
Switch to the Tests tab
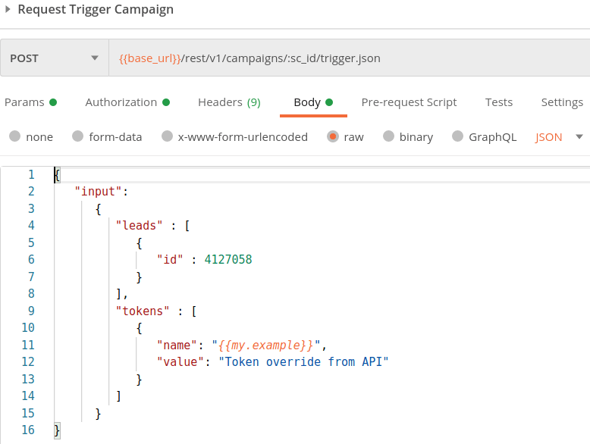(x=498, y=102)
